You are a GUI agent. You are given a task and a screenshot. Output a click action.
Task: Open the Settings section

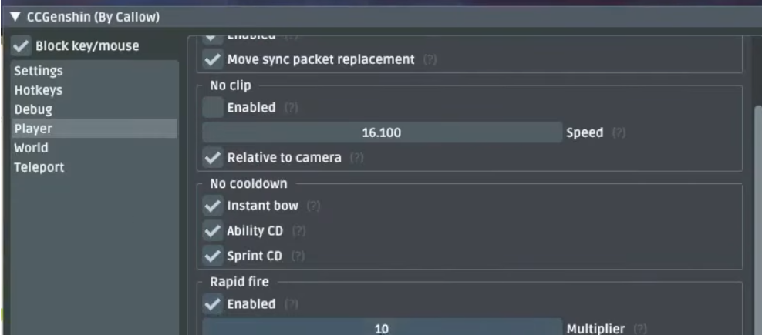pyautogui.click(x=38, y=71)
